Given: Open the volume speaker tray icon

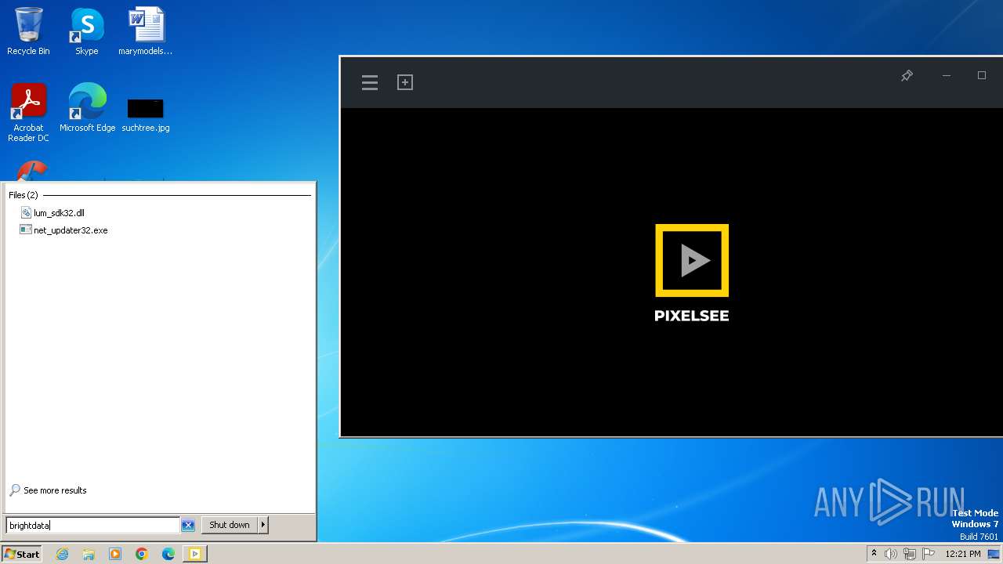Looking at the screenshot, I should click(891, 554).
